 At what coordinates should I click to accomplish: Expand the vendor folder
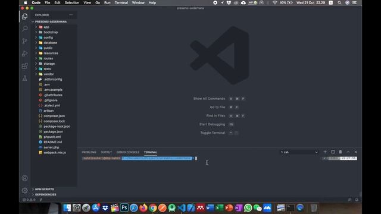(x=49, y=74)
